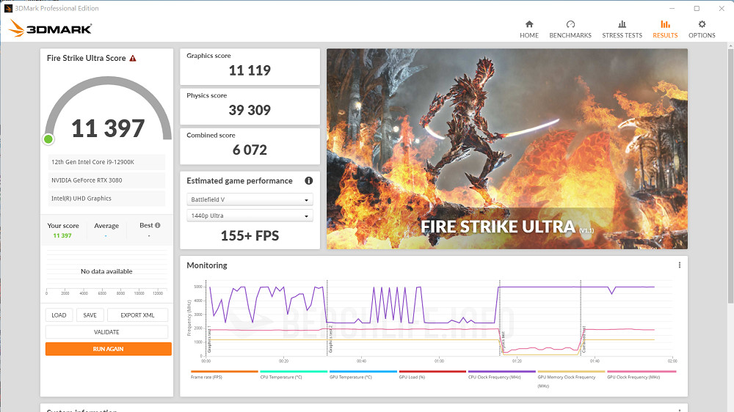
Task: Open the 1440p Ultra resolution dropdown
Action: pos(250,216)
